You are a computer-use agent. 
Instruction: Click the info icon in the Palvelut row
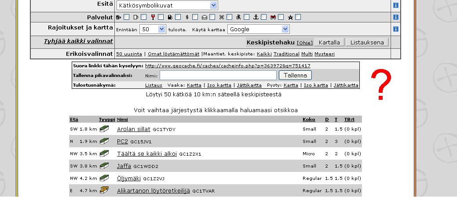[x=395, y=18]
